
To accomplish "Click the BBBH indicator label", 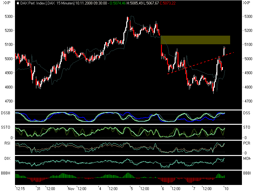I will click(5, 173).
